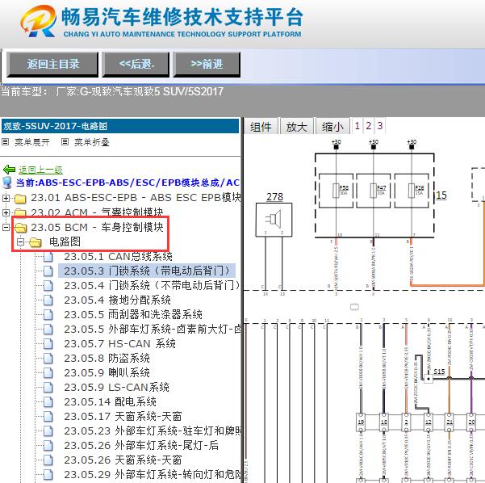The image size is (485, 483).
Task: Collapse all menus with 菜单折叠
Action: point(92,142)
